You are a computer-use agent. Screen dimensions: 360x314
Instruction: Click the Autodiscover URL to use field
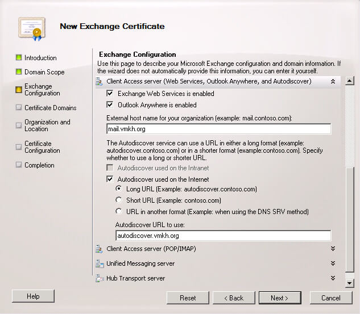click(x=223, y=236)
